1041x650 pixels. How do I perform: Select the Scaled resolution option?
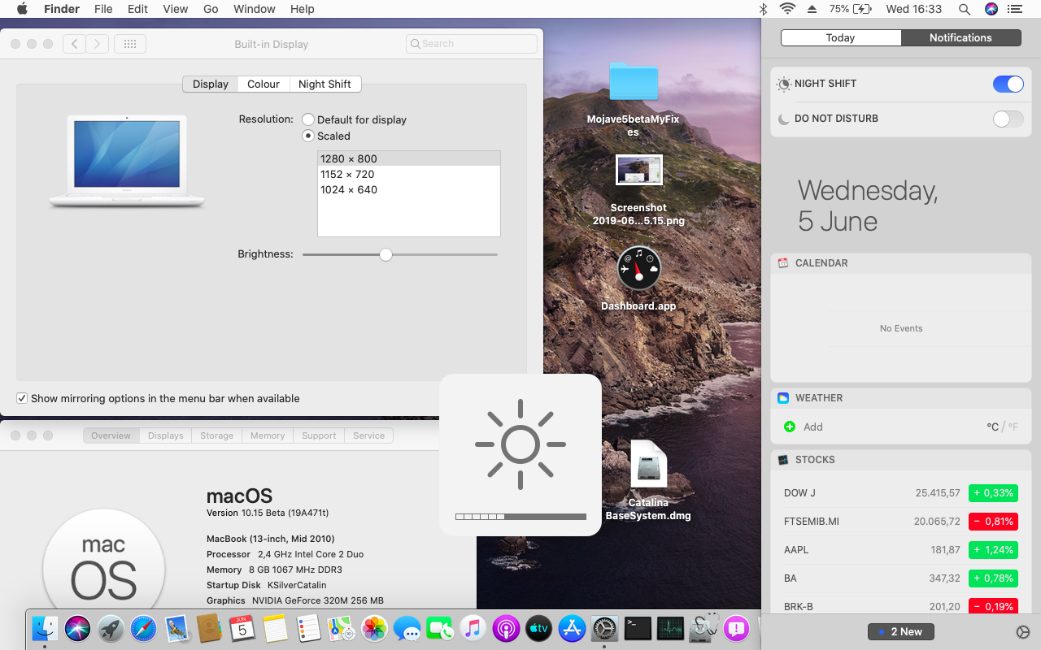(308, 136)
